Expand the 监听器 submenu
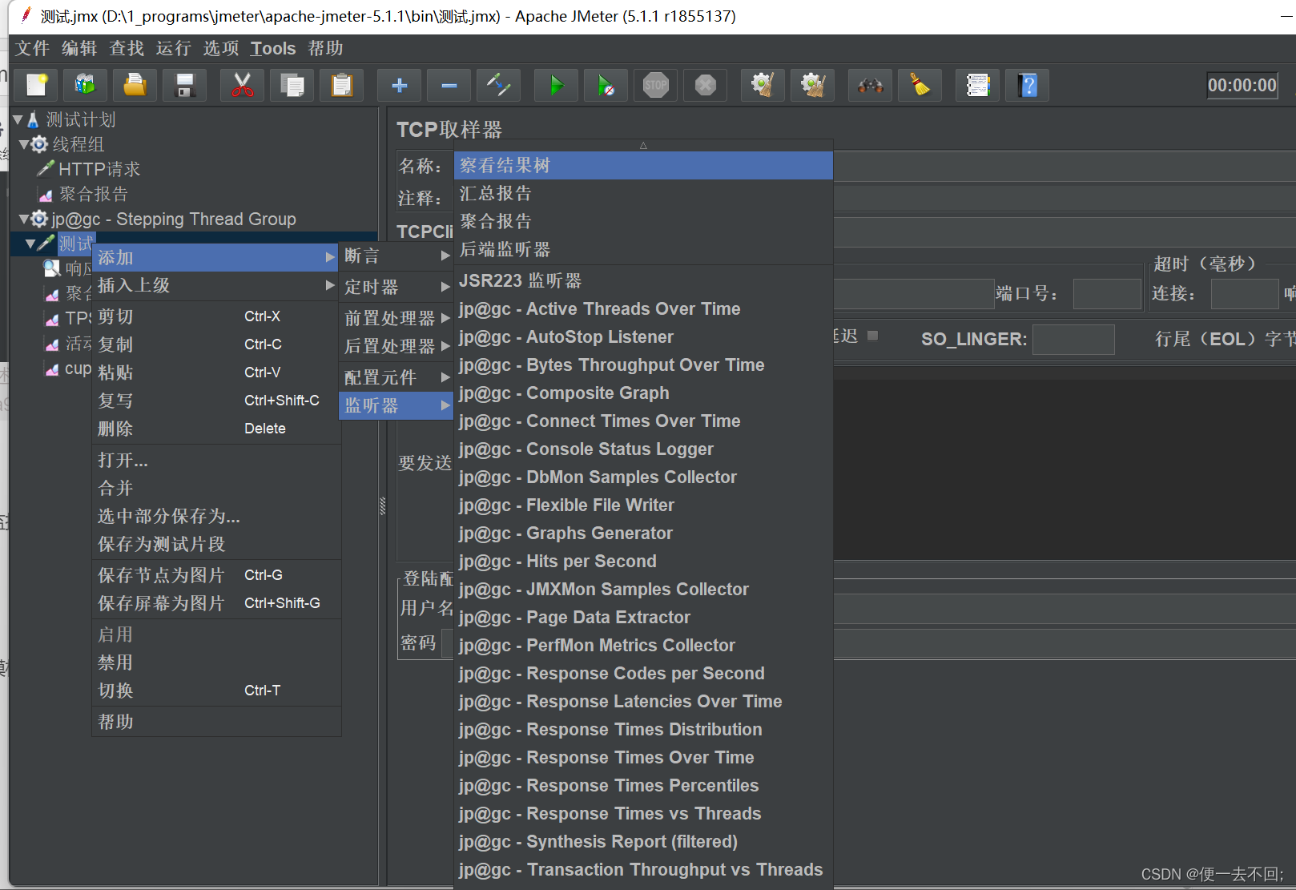Viewport: 1296px width, 890px height. 396,405
